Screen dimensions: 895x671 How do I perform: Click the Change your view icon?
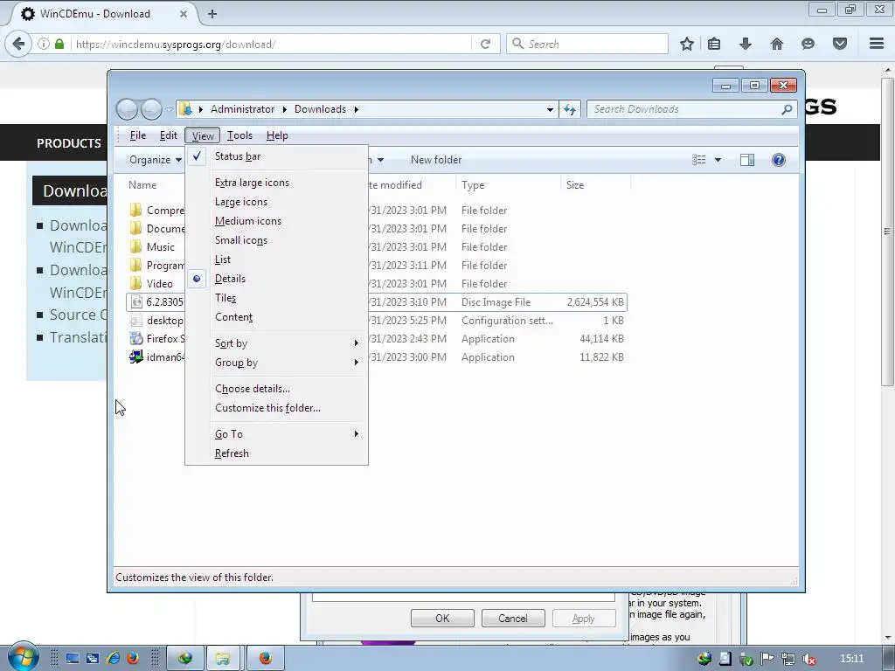tap(699, 160)
